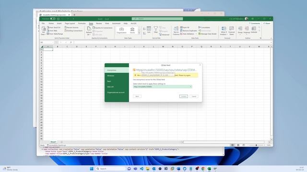
Task: Choose From Text/CSV import option
Action: (x=54, y=28)
